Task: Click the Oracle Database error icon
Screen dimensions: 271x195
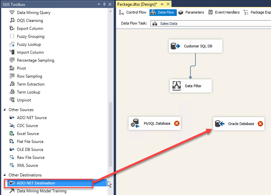Action: [x=260, y=124]
